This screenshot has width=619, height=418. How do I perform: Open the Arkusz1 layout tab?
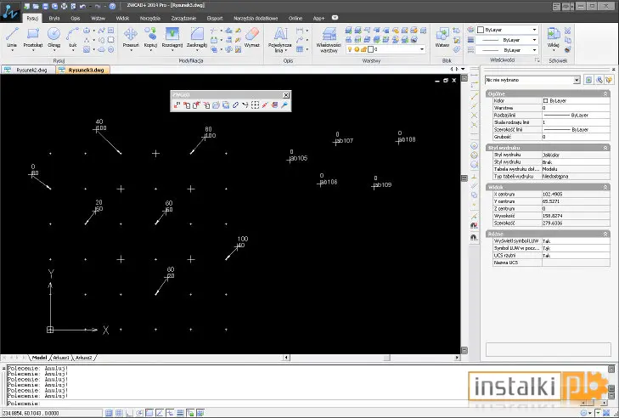coord(61,358)
